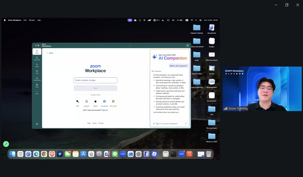This screenshot has width=303, height=177.
Task: Click the Back link on sign-in page
Action: [50, 53]
